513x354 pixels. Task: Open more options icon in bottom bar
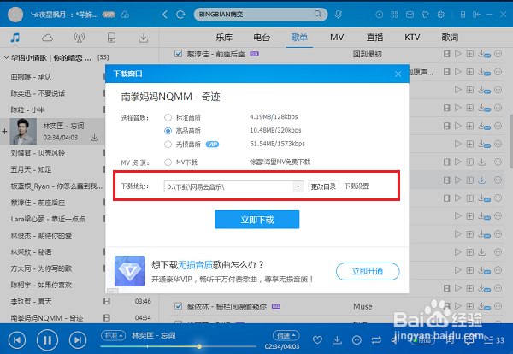coord(357,340)
